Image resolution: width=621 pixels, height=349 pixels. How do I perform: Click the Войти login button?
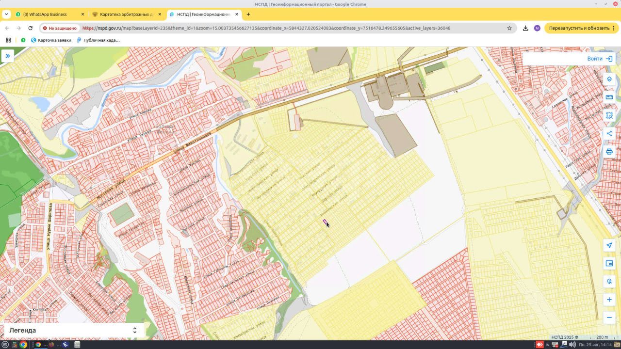pyautogui.click(x=599, y=59)
